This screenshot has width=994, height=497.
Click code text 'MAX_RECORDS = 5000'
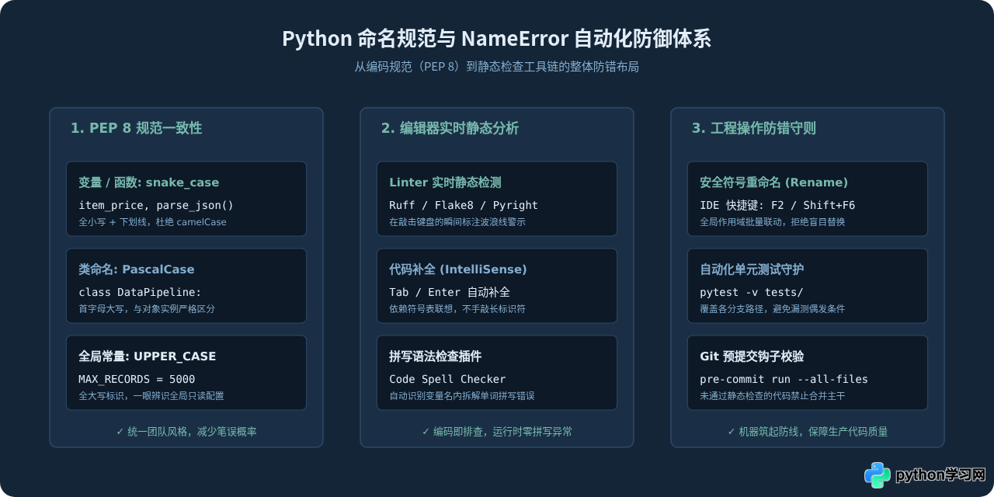(137, 379)
